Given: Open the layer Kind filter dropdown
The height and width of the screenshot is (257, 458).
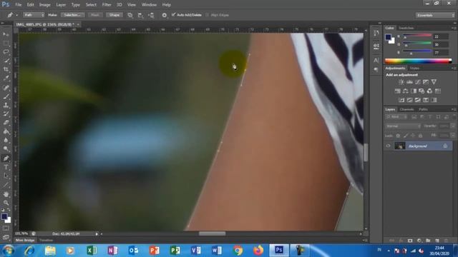Looking at the screenshot, I should coord(396,117).
